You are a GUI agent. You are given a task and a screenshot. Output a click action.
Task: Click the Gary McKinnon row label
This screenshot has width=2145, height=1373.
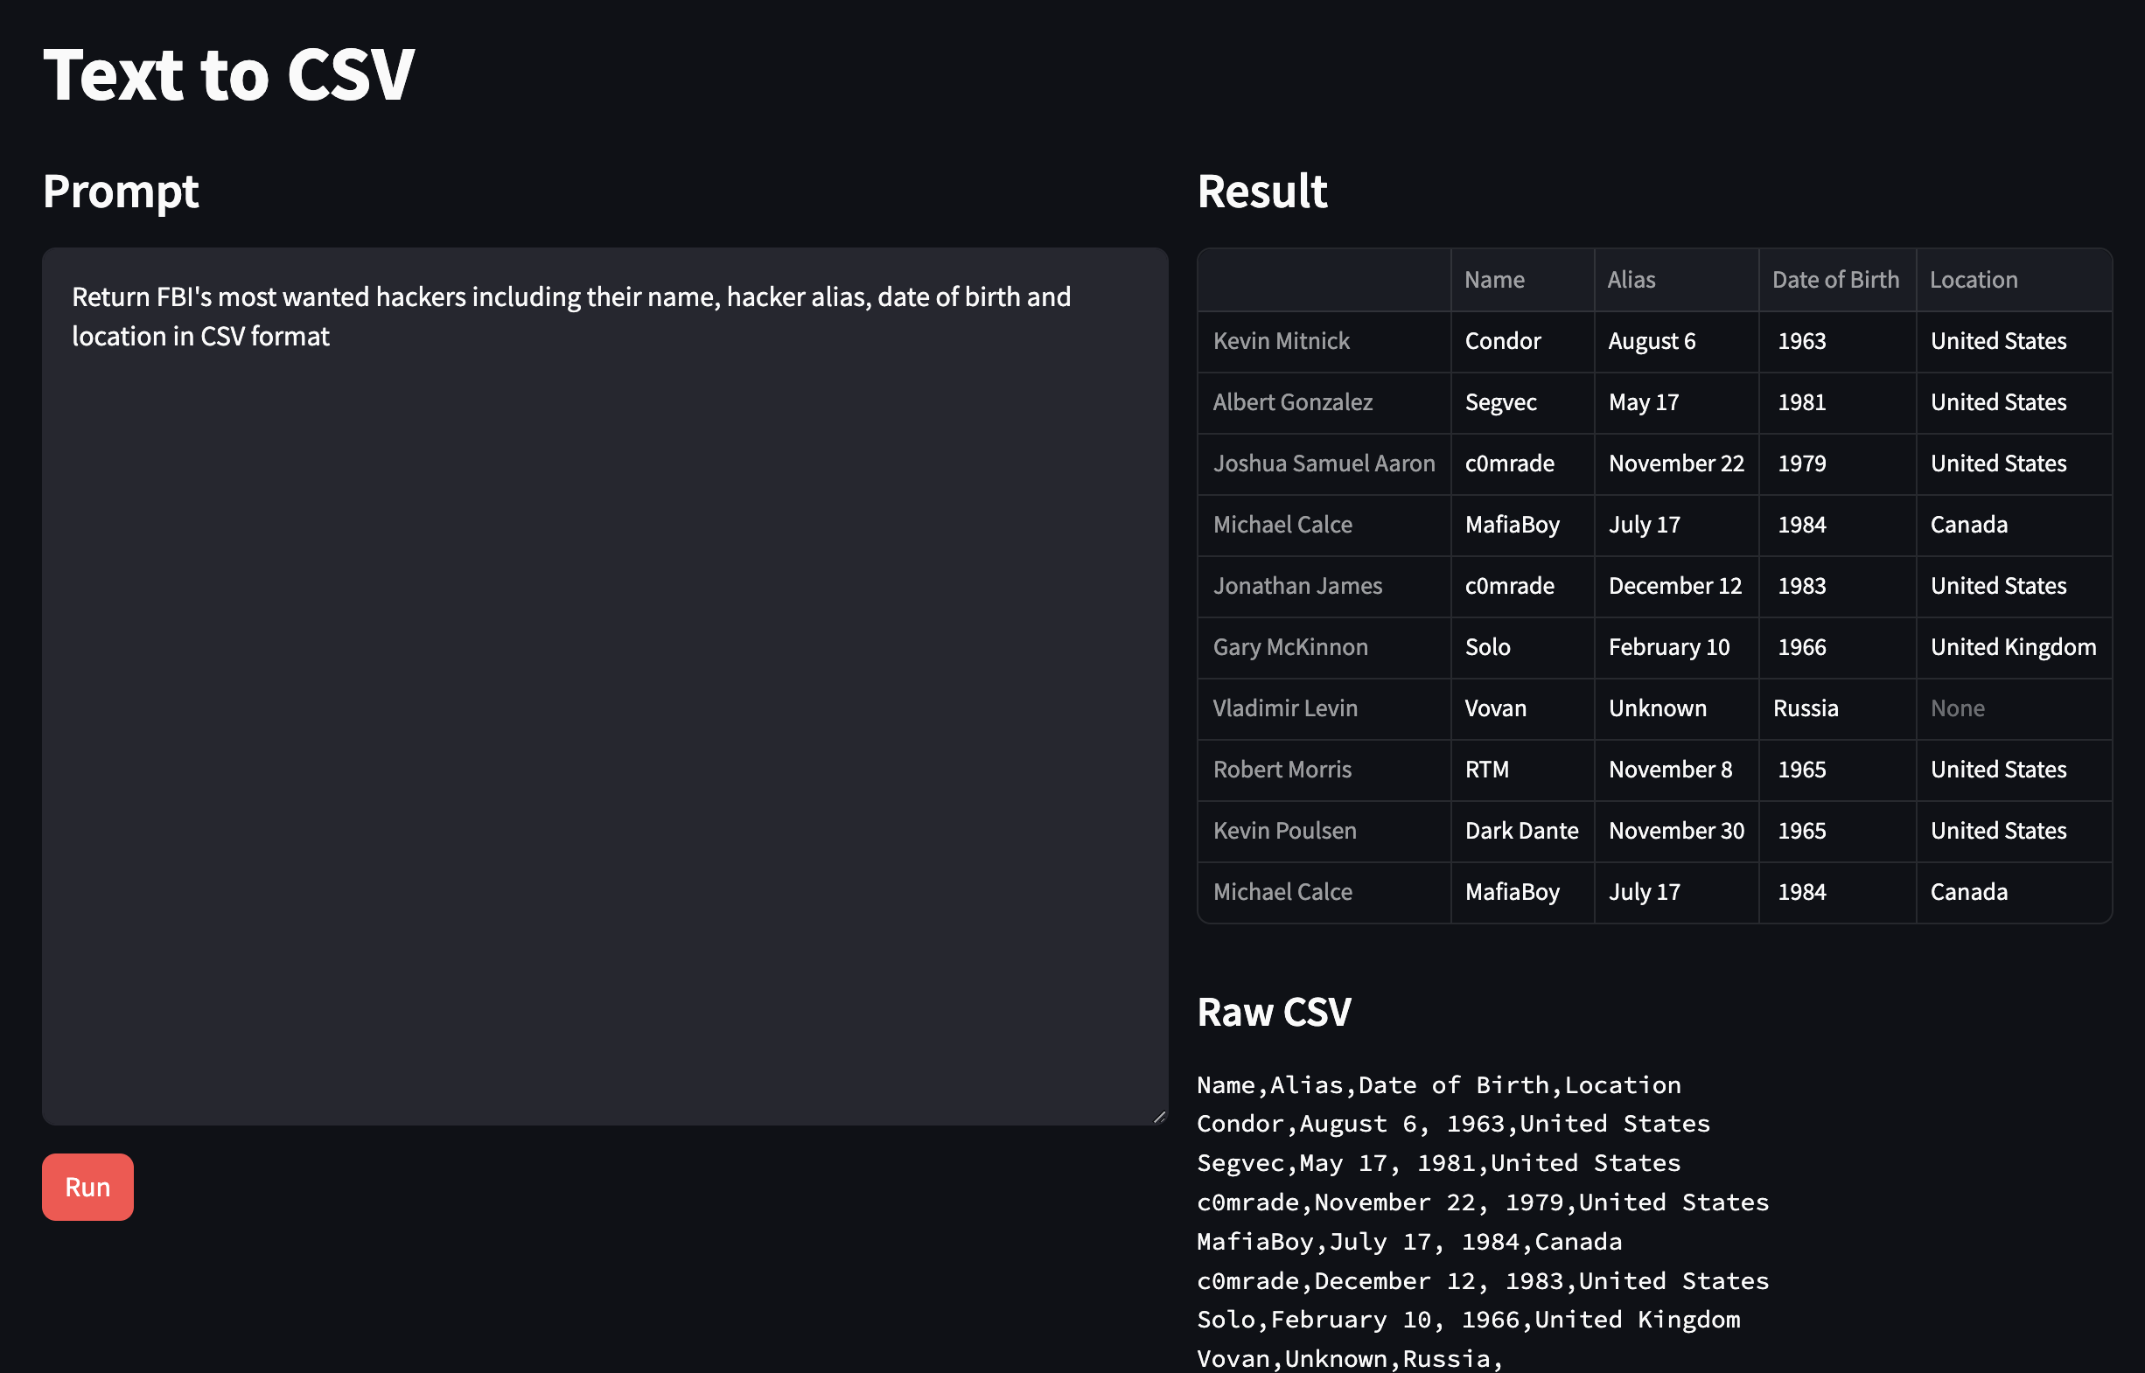click(1289, 646)
